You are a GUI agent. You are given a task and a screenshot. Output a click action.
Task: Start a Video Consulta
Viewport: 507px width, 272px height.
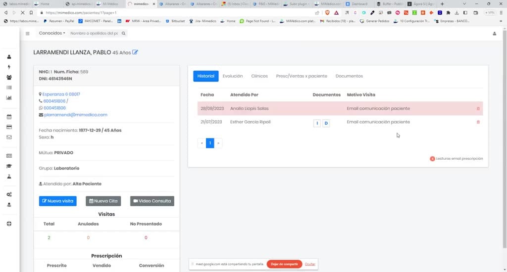[x=152, y=201]
